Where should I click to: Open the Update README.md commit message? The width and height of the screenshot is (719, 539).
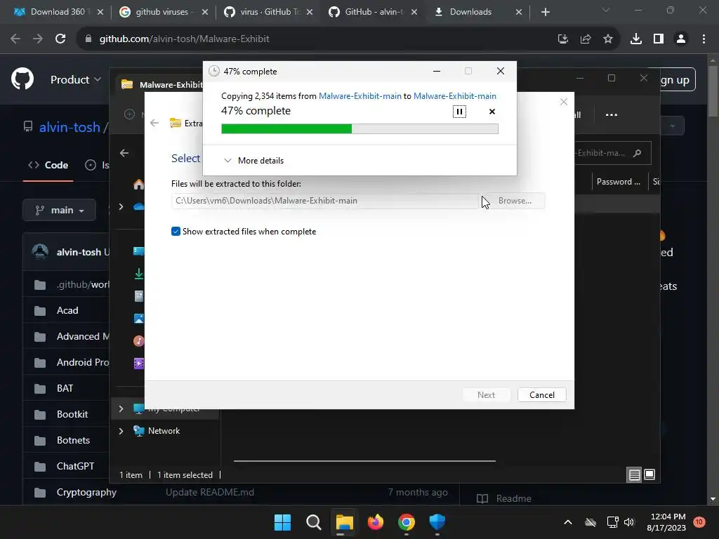(209, 492)
